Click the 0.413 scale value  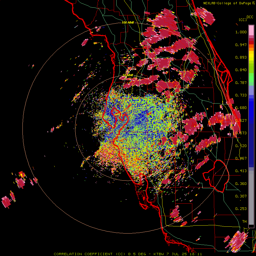(x=241, y=171)
